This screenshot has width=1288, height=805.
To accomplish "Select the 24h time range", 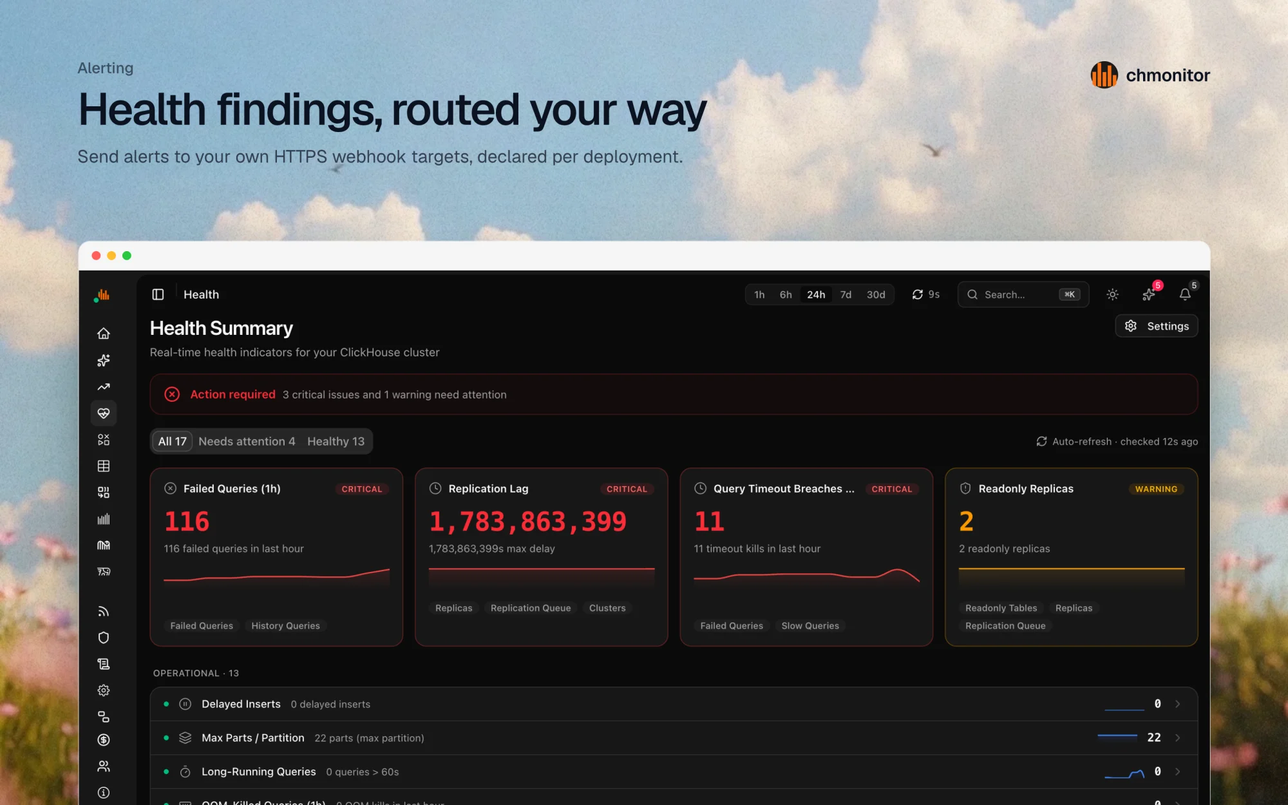I will coord(816,294).
